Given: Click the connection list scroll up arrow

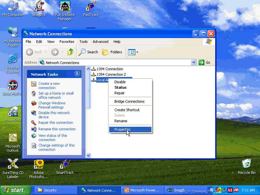Looking at the screenshot, I should click(x=88, y=69).
